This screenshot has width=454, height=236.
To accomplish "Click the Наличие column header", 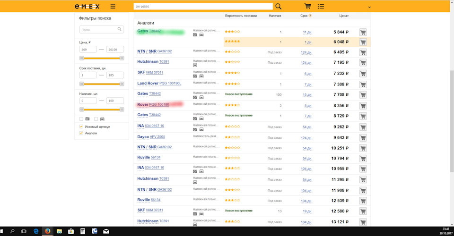I will click(275, 16).
